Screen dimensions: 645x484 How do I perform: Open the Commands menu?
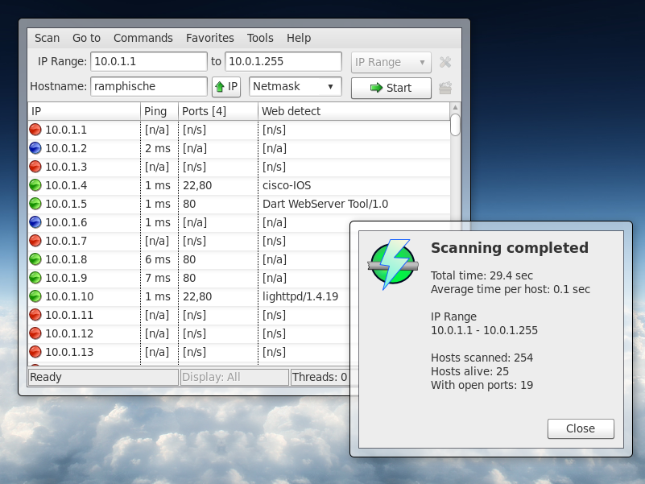[x=143, y=38]
